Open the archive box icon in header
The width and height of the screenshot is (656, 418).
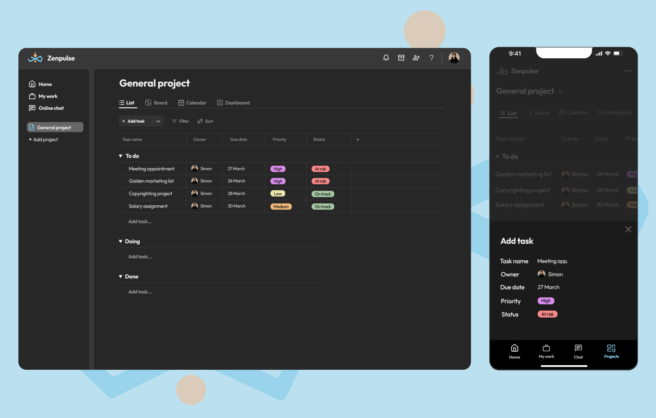click(x=401, y=58)
